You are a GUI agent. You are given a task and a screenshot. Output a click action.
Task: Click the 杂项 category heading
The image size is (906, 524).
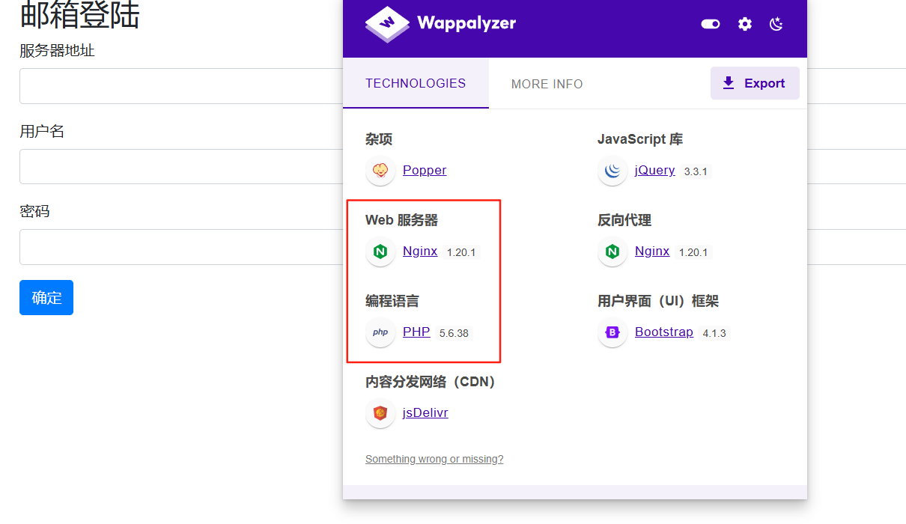(x=379, y=139)
